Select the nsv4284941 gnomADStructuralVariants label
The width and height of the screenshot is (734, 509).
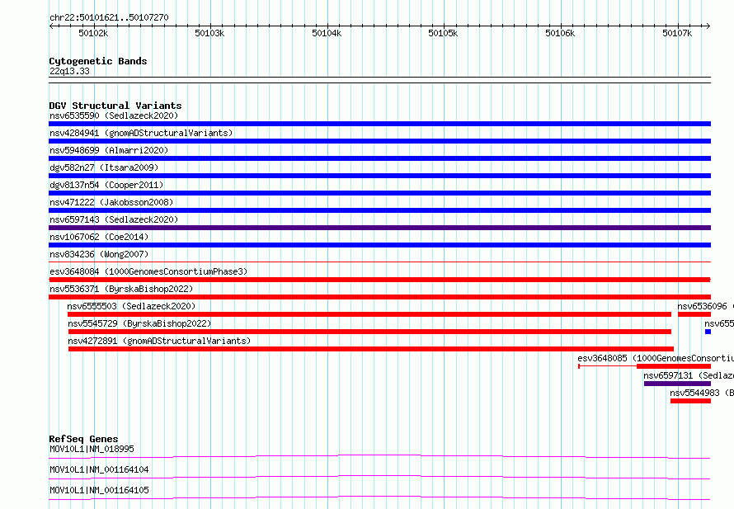[140, 133]
